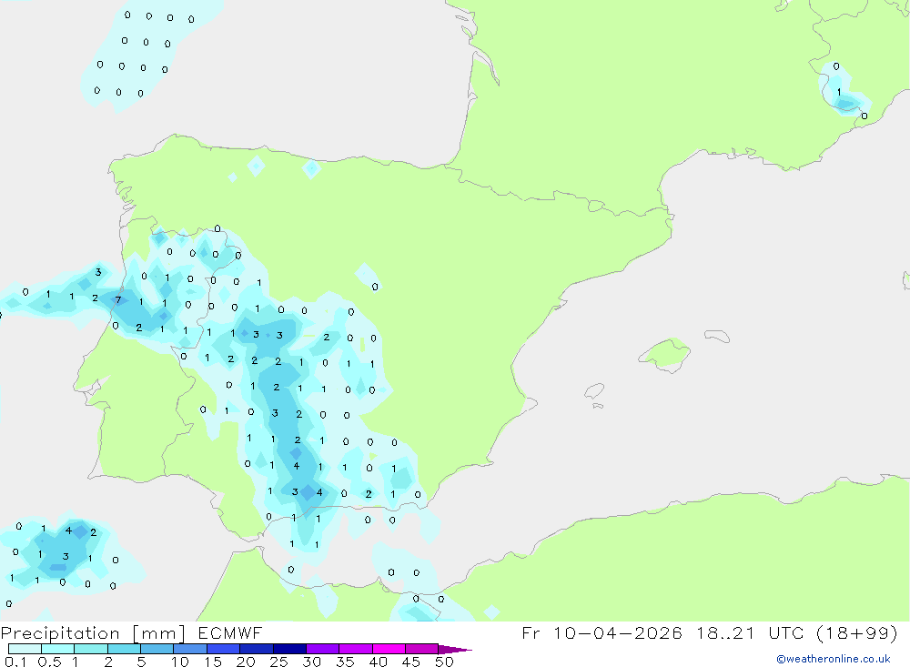
Task: Click the date "10-04-2026" text
Action: [x=618, y=632]
